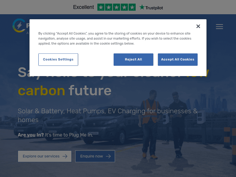
Task: Open the hamburger navigation menu
Action: tap(219, 26)
